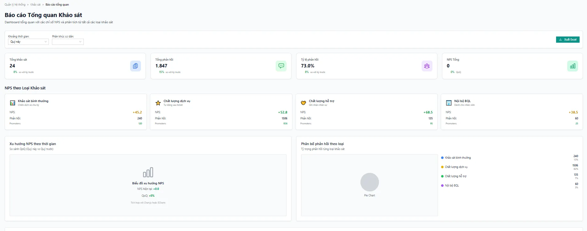Viewport: 587px width, 231px height.
Task: Click the star icon beside Chất lượng dịch vụ
Action: pos(158,103)
